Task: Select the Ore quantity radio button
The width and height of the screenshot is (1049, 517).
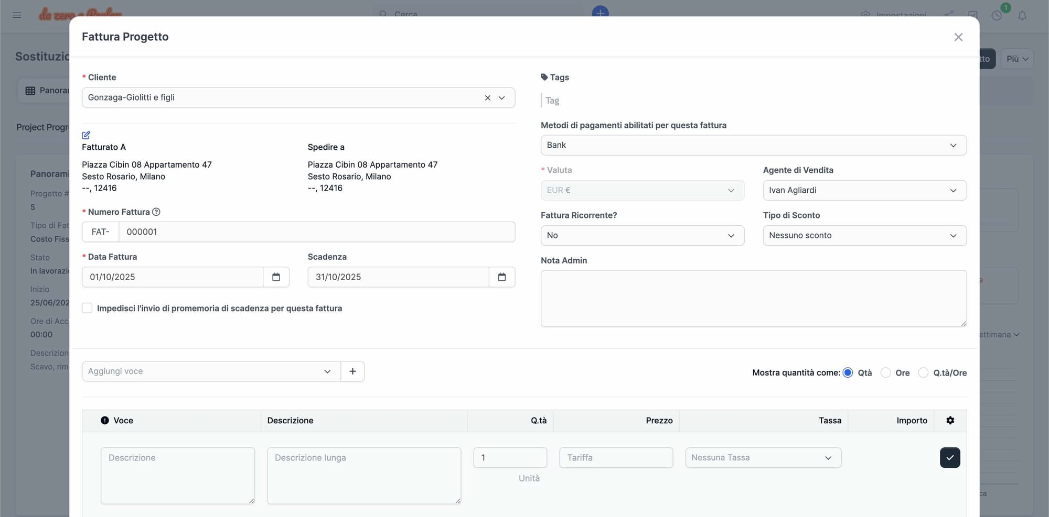Action: tap(885, 373)
